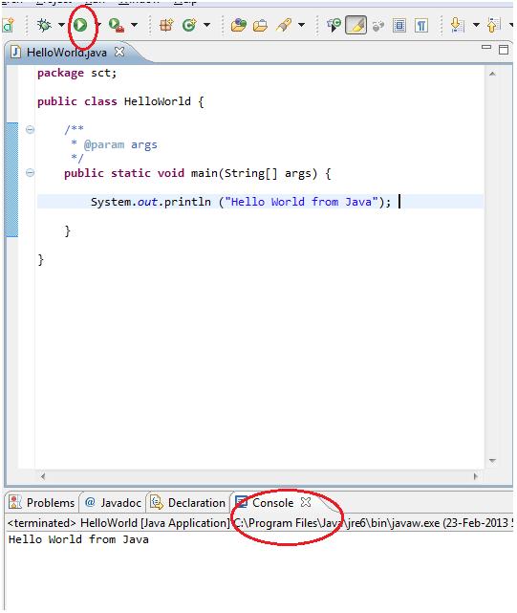517x613 pixels.
Task: Collapse the main method fold marker
Action: coord(30,172)
